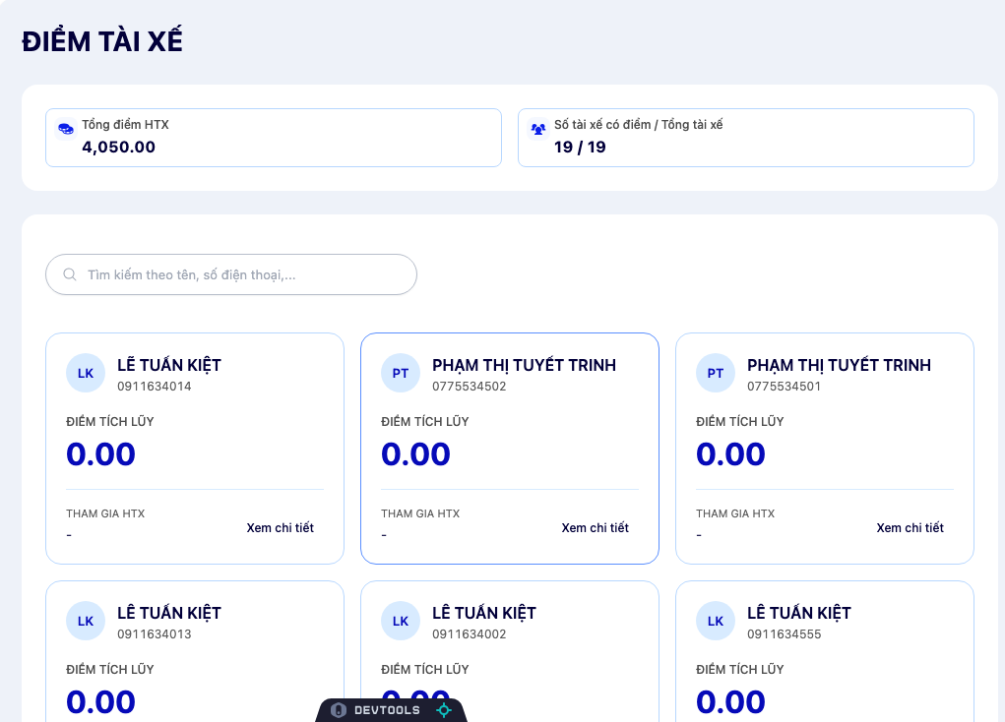Open the DEVTOOLS label at the bottom
Image resolution: width=1005 pixels, height=722 pixels.
[387, 710]
